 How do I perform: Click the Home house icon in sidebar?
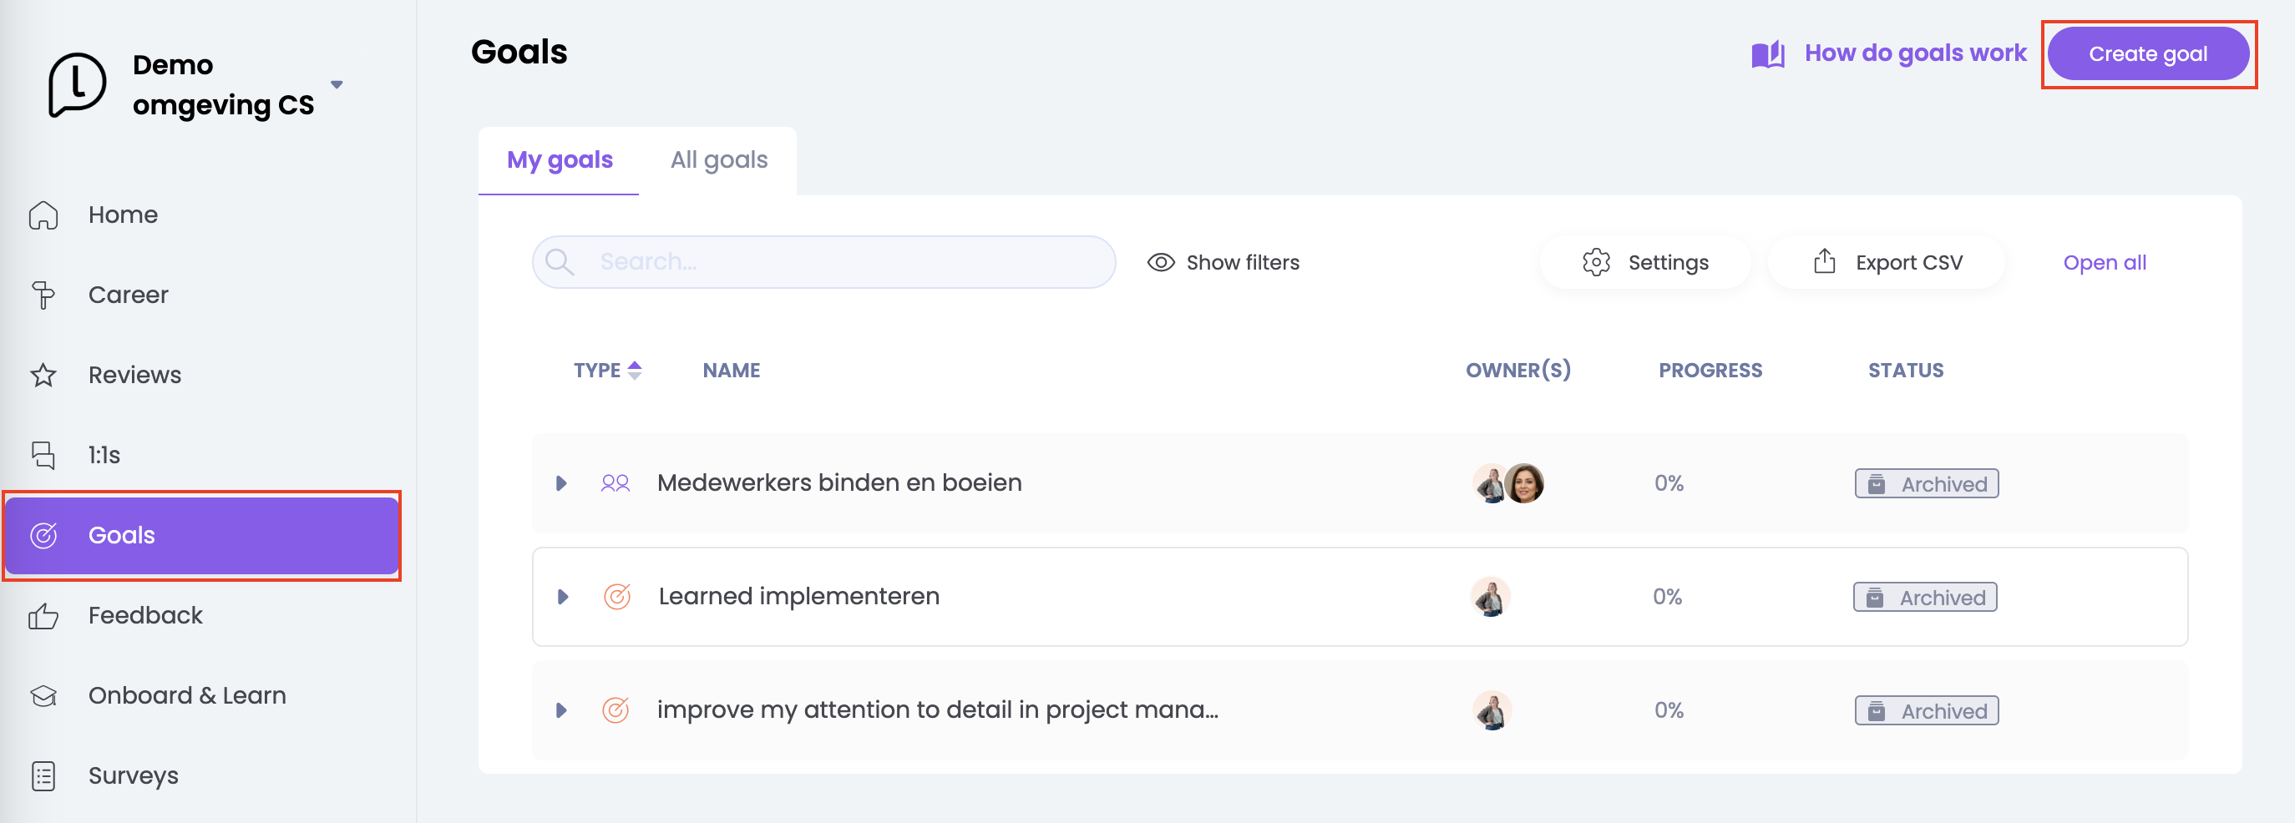tap(43, 215)
